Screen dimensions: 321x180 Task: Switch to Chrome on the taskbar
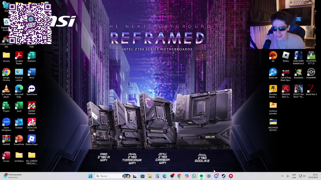[x=179, y=176]
